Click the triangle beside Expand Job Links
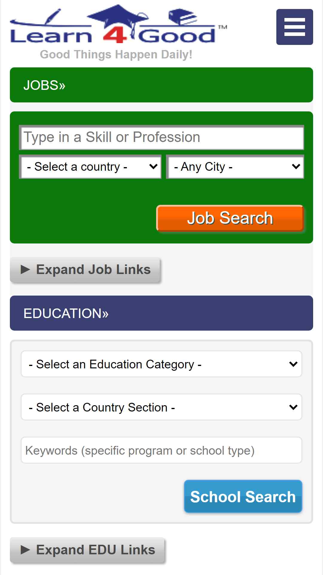 coord(25,270)
